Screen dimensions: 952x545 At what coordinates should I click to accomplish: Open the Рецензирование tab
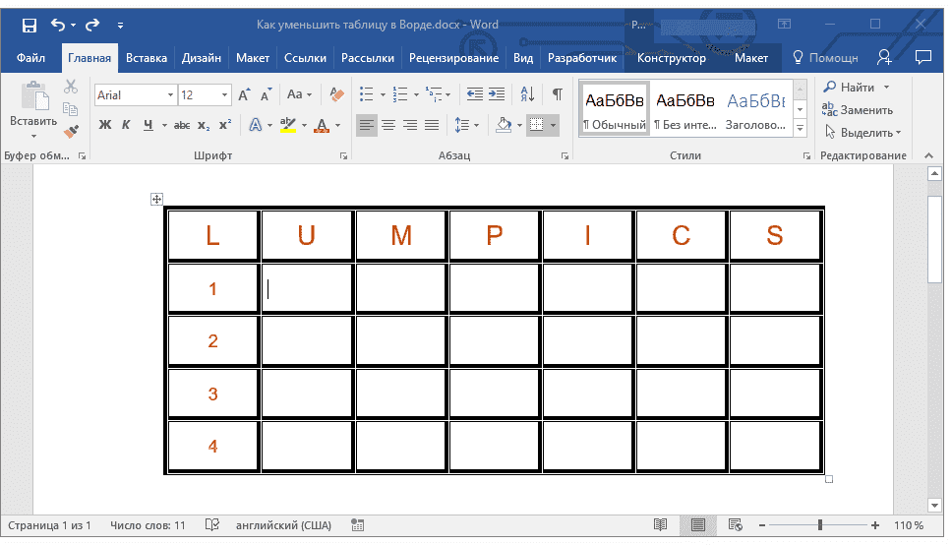click(x=453, y=58)
